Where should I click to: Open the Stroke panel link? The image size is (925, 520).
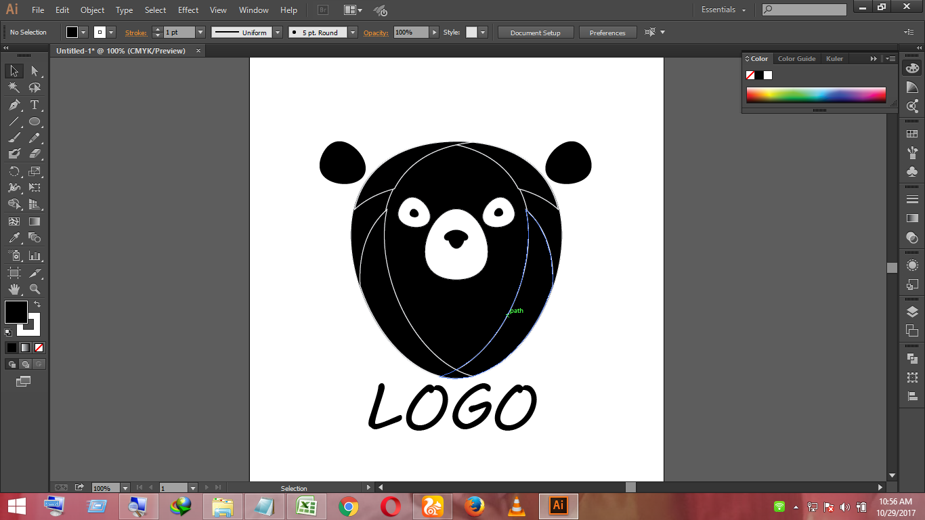(x=135, y=32)
